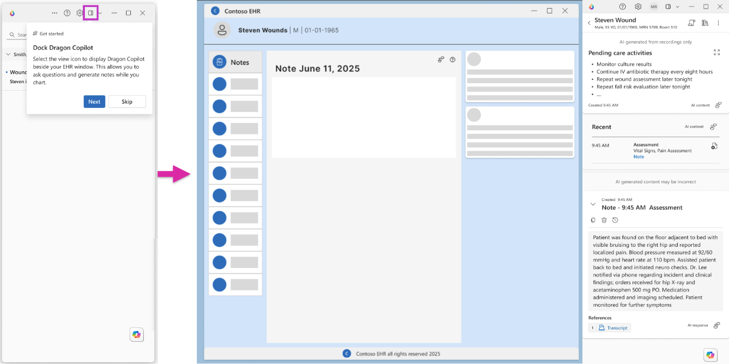
Task: Open the library icon beside Steven Wound
Action: coord(705,23)
